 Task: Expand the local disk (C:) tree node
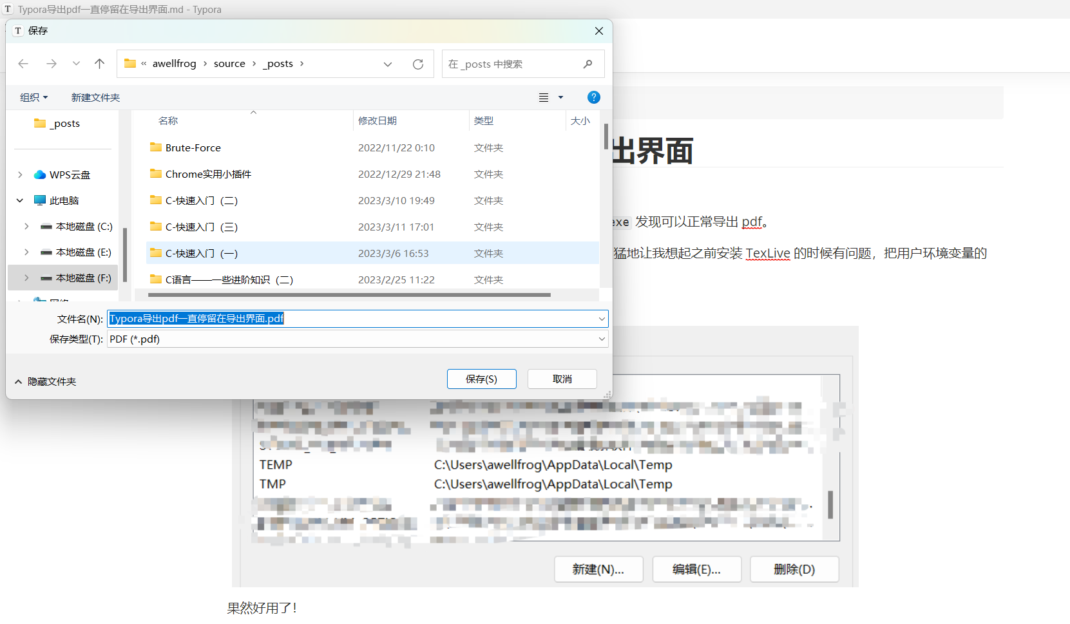(x=26, y=227)
